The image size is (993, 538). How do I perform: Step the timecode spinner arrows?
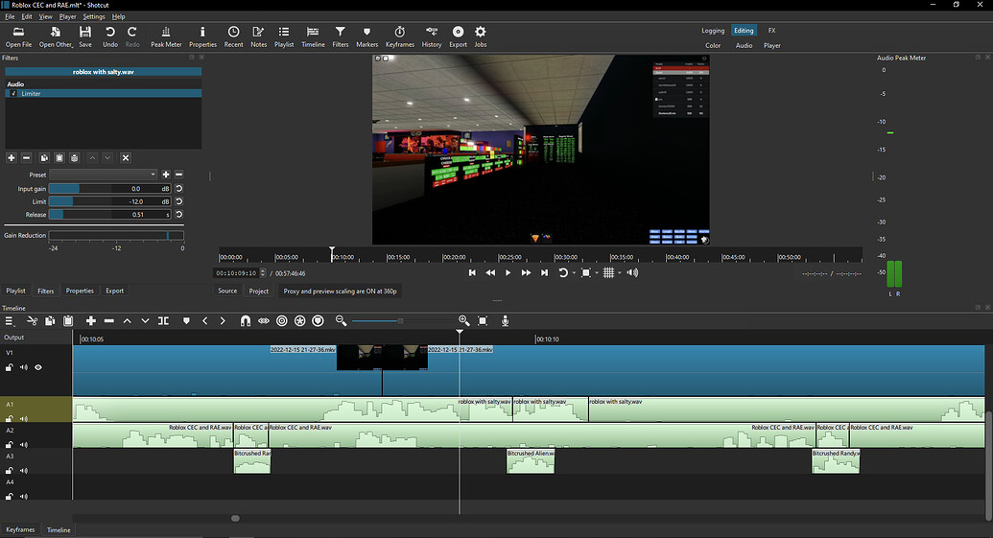(263, 273)
